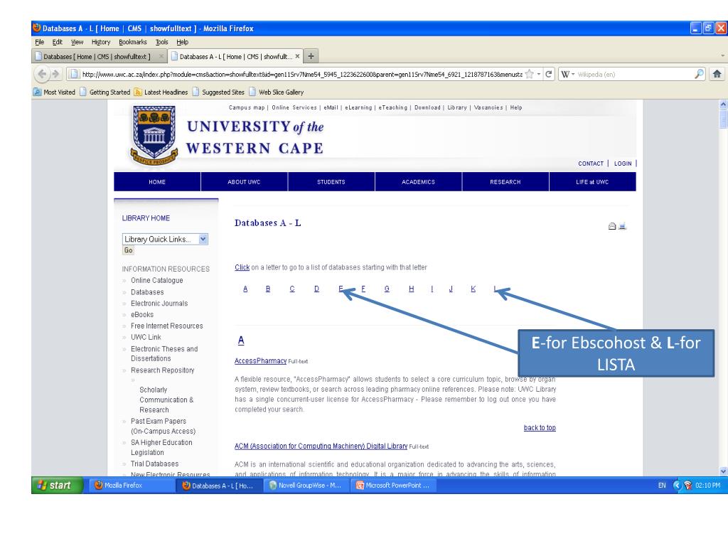This screenshot has width=728, height=546.
Task: Open the View menu
Action: (77, 42)
